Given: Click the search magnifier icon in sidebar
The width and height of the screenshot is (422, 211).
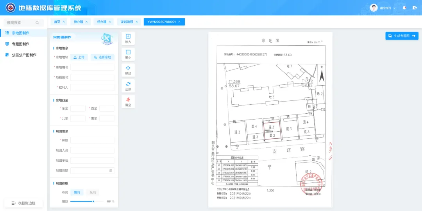Looking at the screenshot, I should click(x=37, y=23).
